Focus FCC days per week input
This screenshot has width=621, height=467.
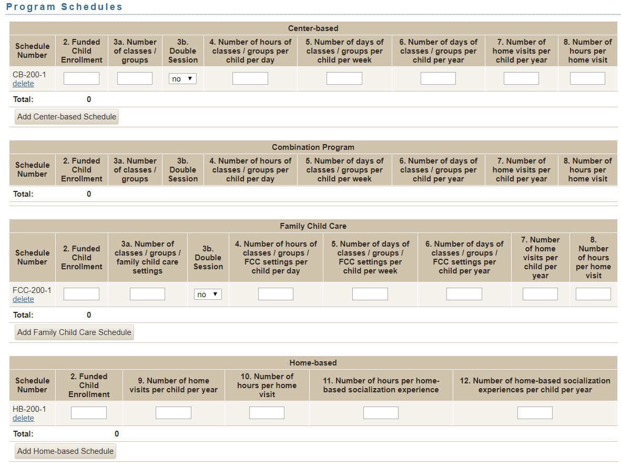tap(370, 294)
